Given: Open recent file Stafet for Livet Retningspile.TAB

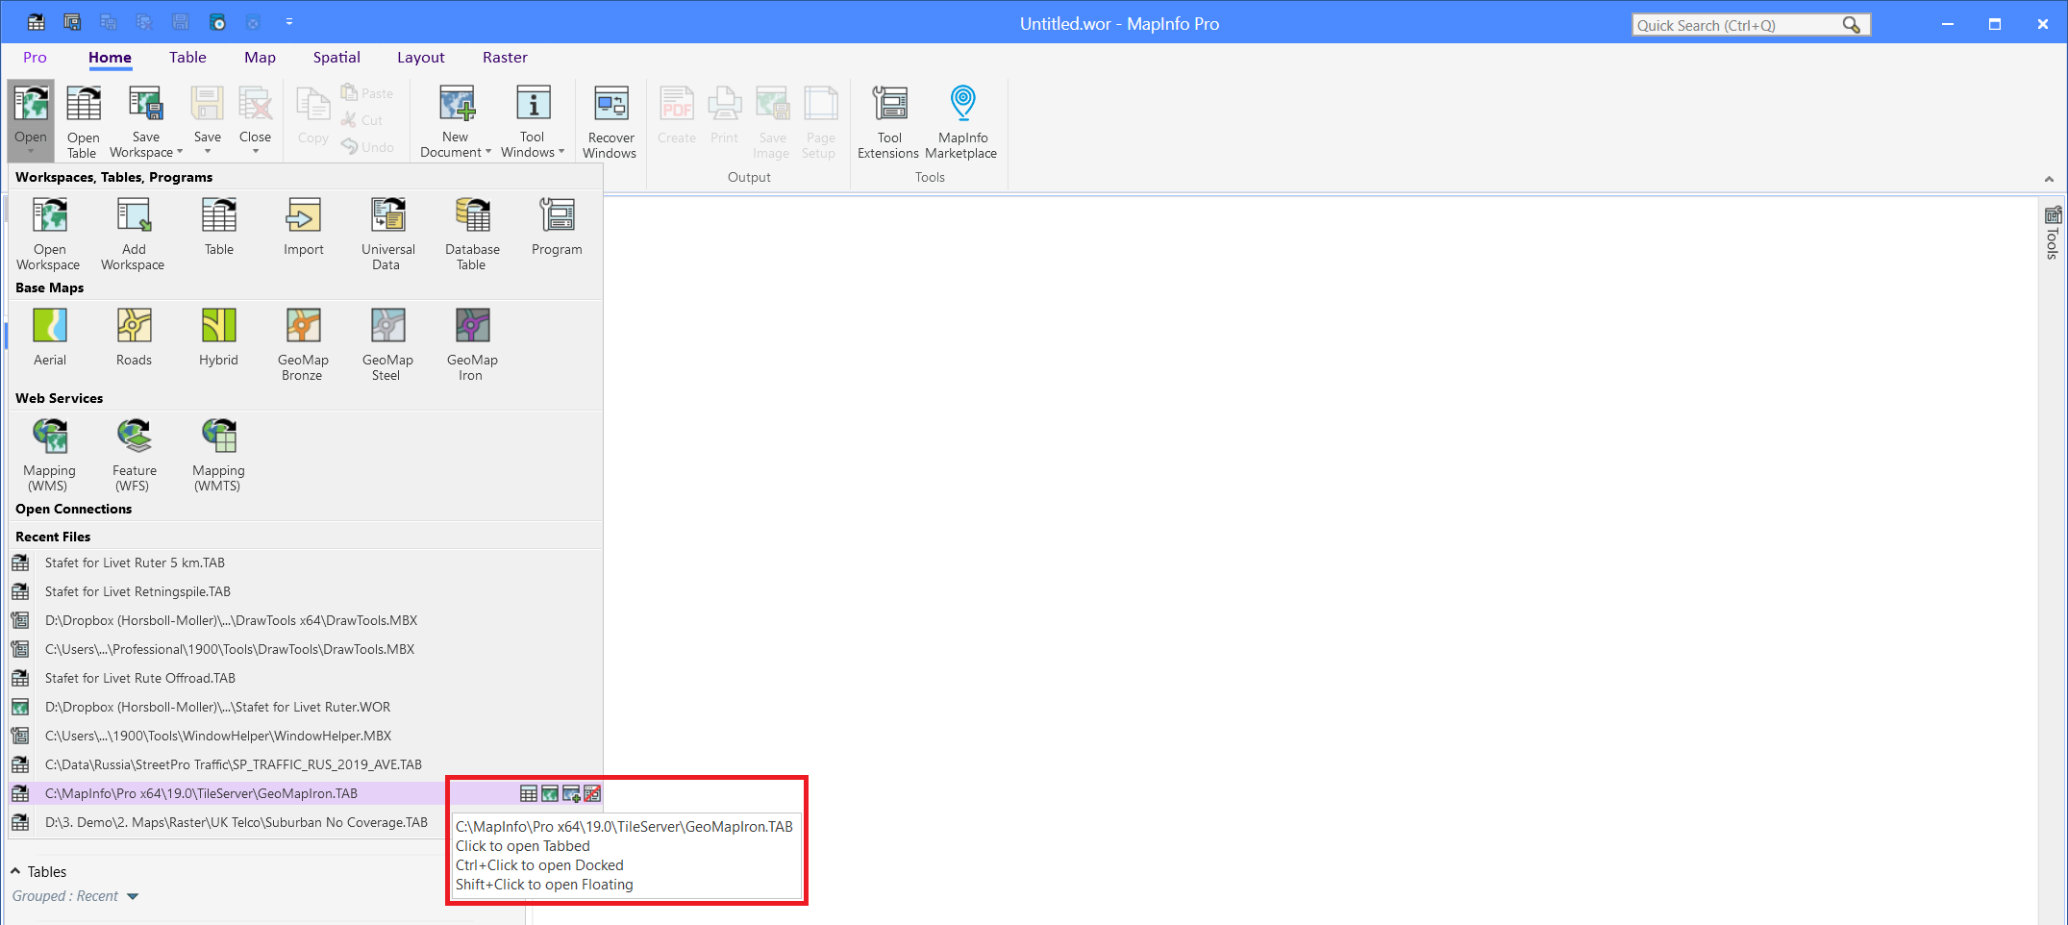Looking at the screenshot, I should pos(306,591).
